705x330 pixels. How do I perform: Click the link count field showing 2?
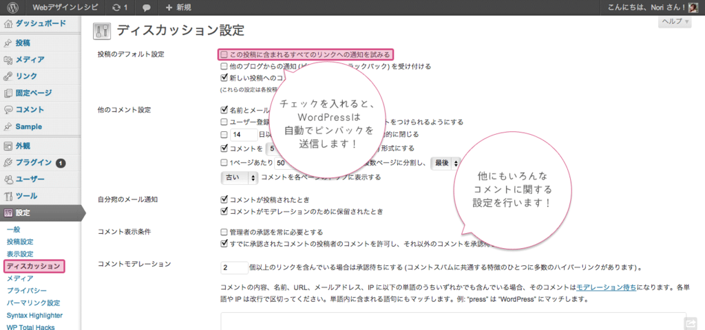click(x=234, y=267)
